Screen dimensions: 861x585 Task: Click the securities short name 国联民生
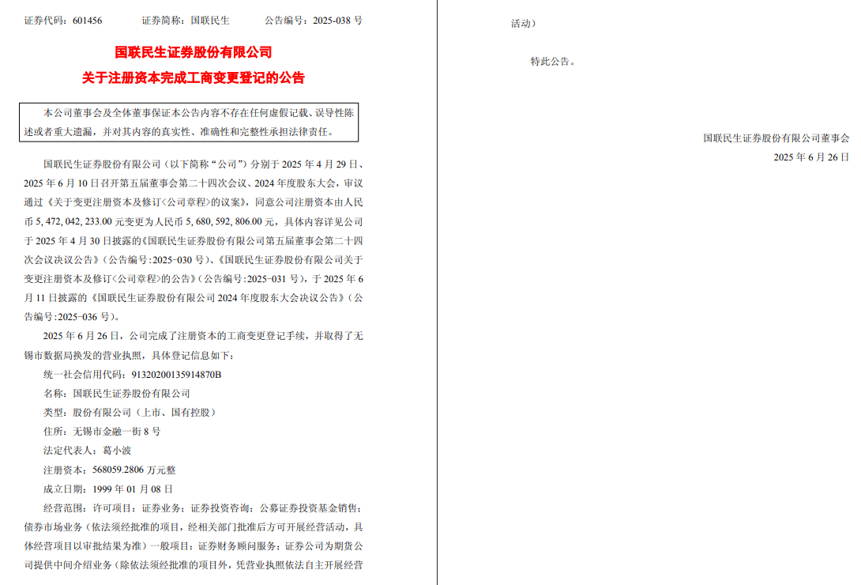click(210, 21)
